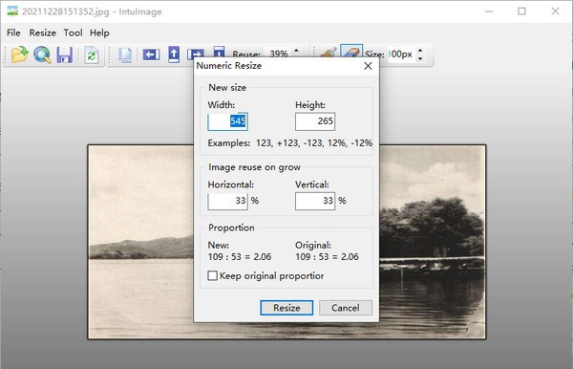Click the Examples text line in dialog
The image size is (573, 369).
290,143
